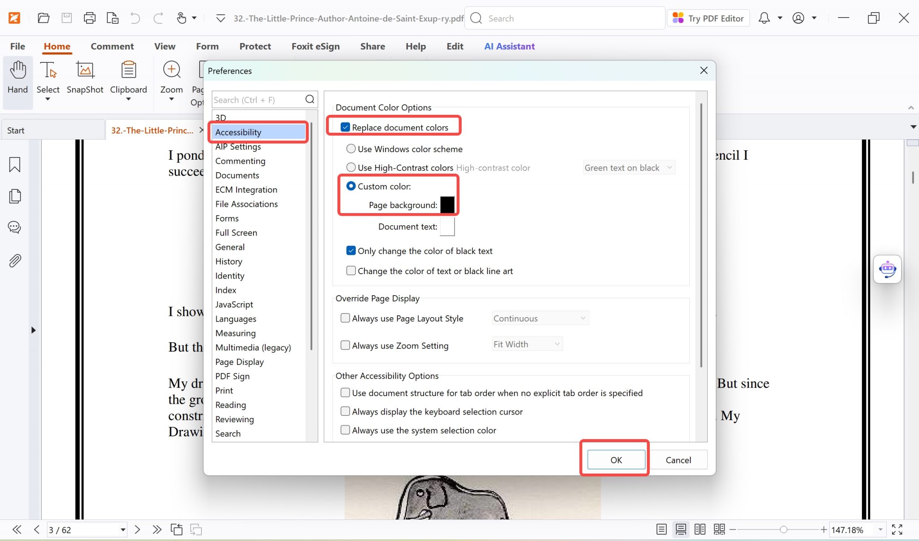The image size is (919, 541).
Task: Click the Zoom tool icon
Action: pos(171,70)
